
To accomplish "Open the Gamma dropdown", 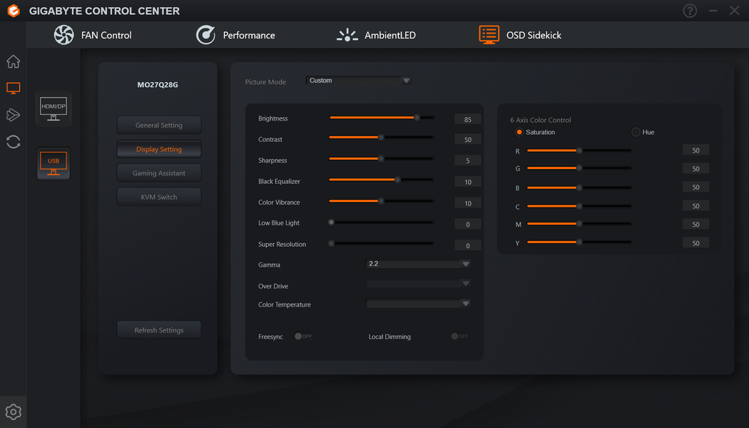I will coord(418,264).
